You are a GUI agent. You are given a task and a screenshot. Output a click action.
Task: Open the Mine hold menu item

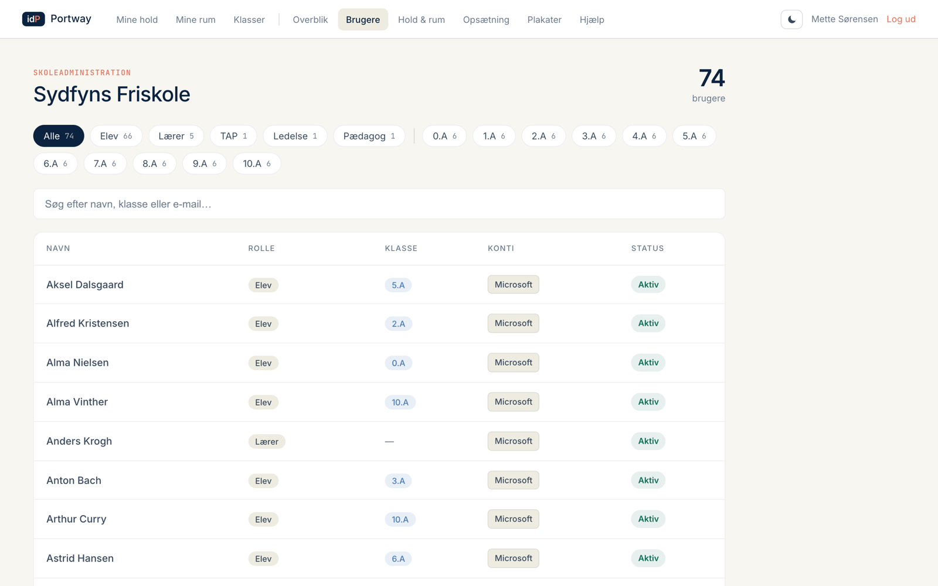(137, 19)
